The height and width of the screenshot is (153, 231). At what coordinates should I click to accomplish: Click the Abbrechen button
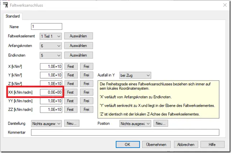click(186, 144)
